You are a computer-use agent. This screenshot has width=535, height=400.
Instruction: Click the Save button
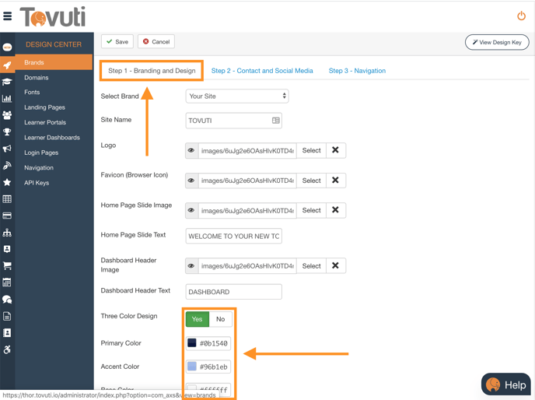(117, 42)
